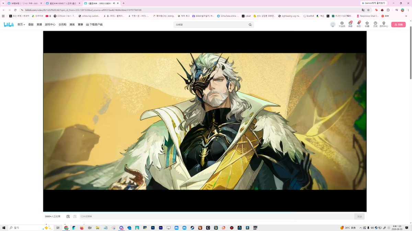
Task: Open the cobalt bookmark
Action: click(246, 16)
